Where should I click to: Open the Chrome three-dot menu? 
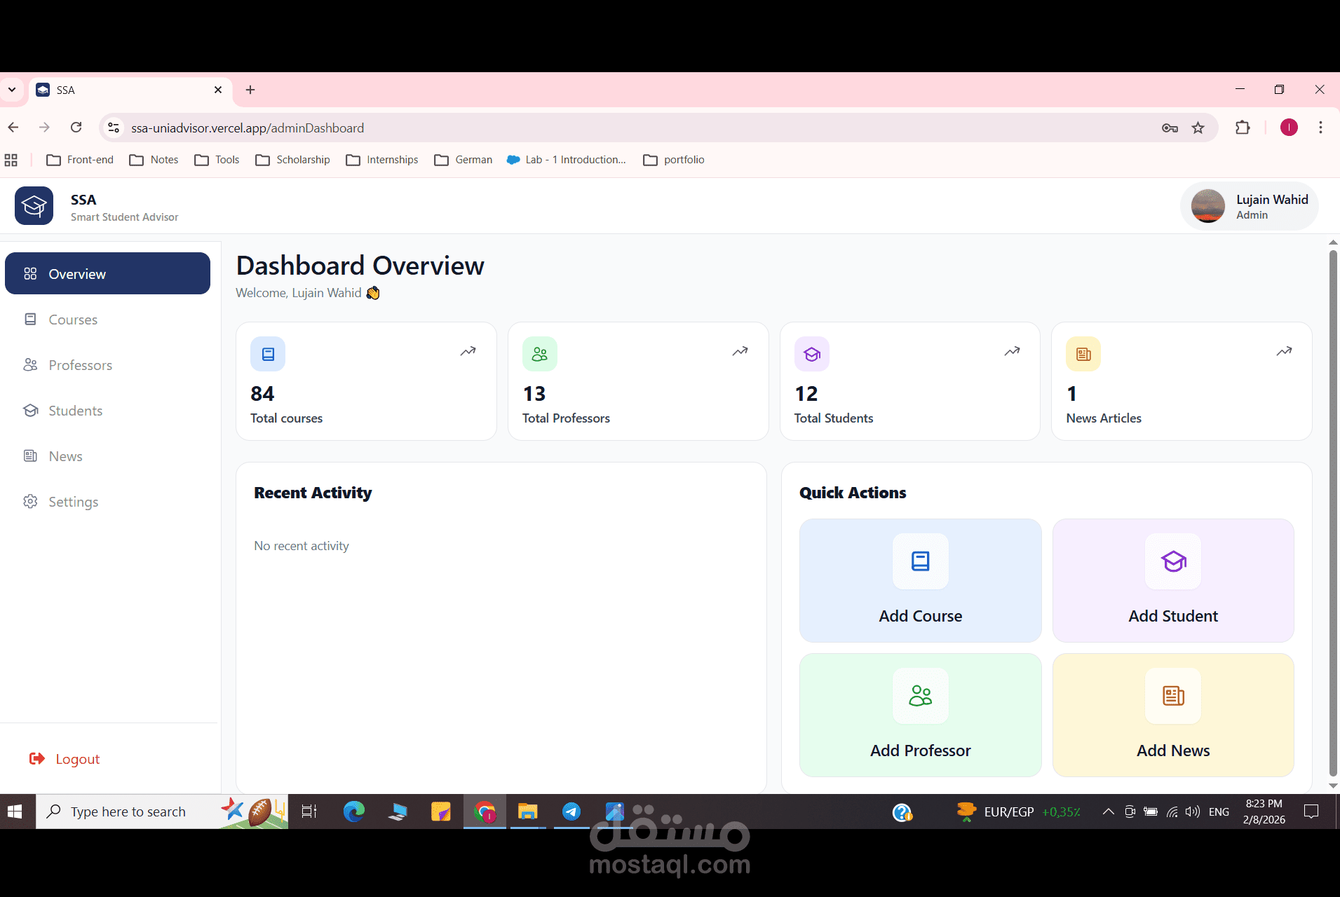coord(1320,128)
